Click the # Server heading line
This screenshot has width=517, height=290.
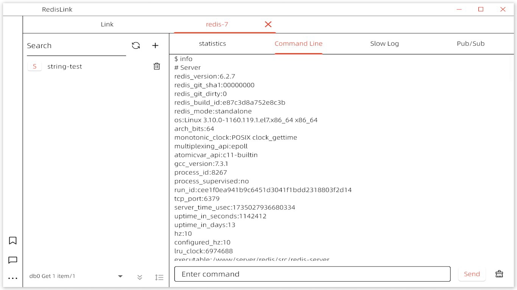pos(188,68)
